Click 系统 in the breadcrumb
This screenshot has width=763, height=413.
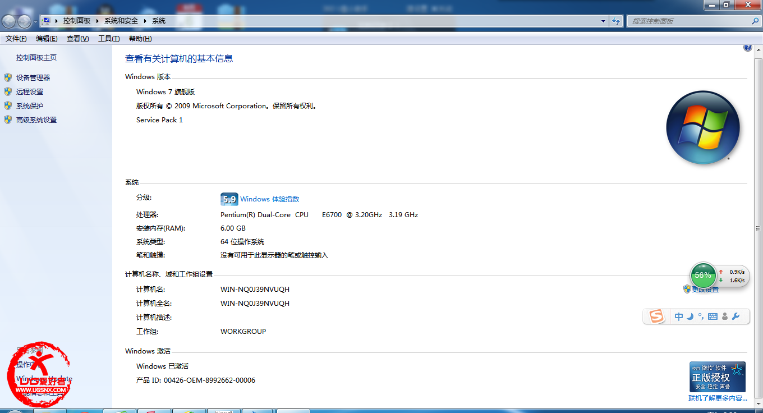click(159, 21)
